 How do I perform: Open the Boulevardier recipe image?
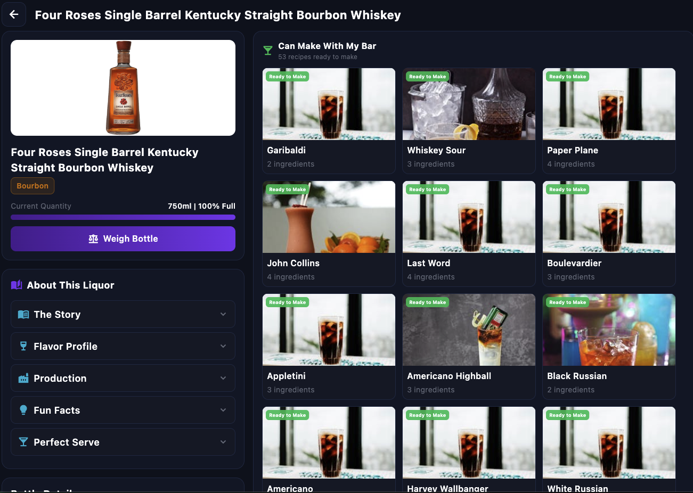[x=609, y=217]
